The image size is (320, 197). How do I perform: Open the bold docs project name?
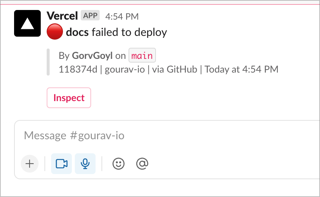77,32
